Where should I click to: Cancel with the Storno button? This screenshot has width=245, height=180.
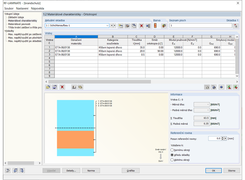click(x=231, y=171)
